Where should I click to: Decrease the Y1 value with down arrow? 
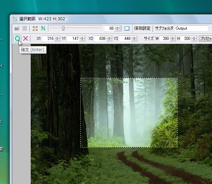[x=82, y=40]
